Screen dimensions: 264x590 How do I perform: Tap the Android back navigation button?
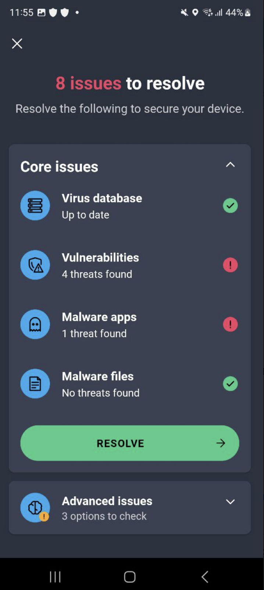pos(205,576)
